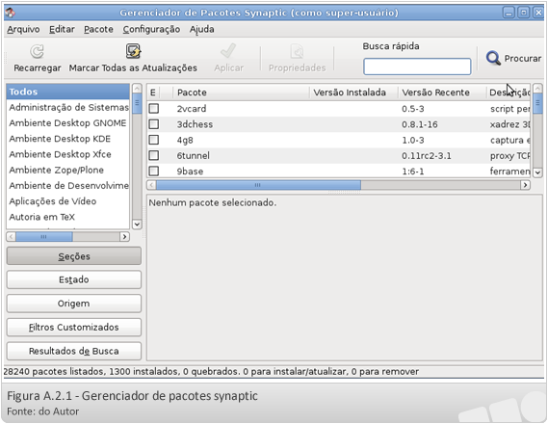The height and width of the screenshot is (424, 548).
Task: Click the Versão Instalada column header
Action: 353,93
